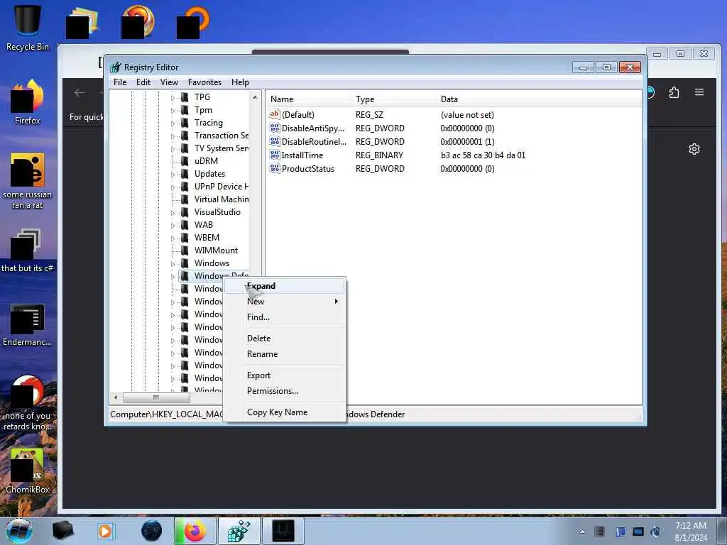Open the Favorites menu
This screenshot has width=727, height=545.
204,82
